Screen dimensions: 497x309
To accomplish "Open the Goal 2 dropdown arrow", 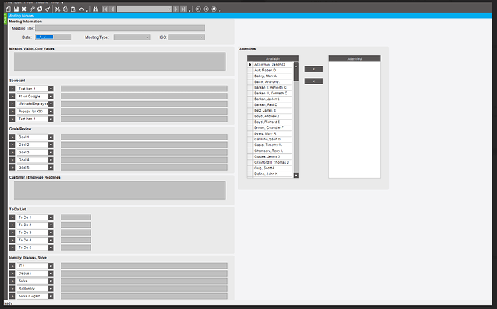I will pyautogui.click(x=50, y=145).
